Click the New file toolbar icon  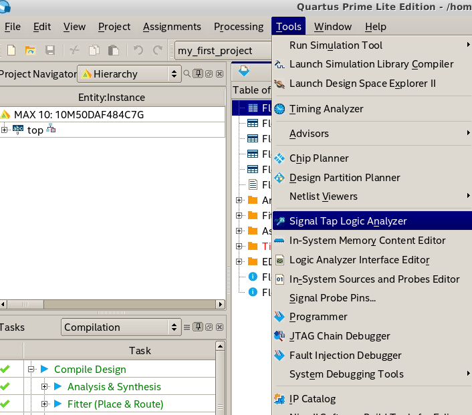click(x=11, y=50)
